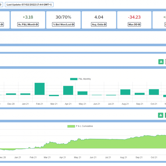Image resolution: width=166 pixels, height=166 pixels.
Task: Click the Feb-21 monthly bar
Action: (40, 89)
